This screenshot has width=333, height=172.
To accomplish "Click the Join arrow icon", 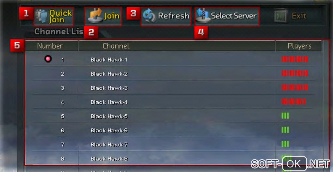I will (x=95, y=16).
